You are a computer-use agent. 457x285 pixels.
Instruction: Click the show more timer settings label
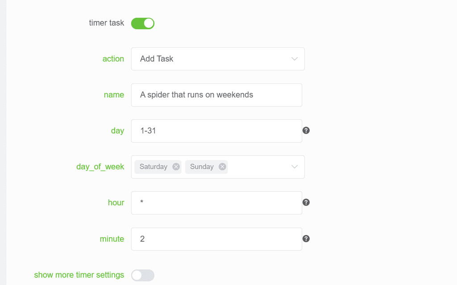pos(79,275)
